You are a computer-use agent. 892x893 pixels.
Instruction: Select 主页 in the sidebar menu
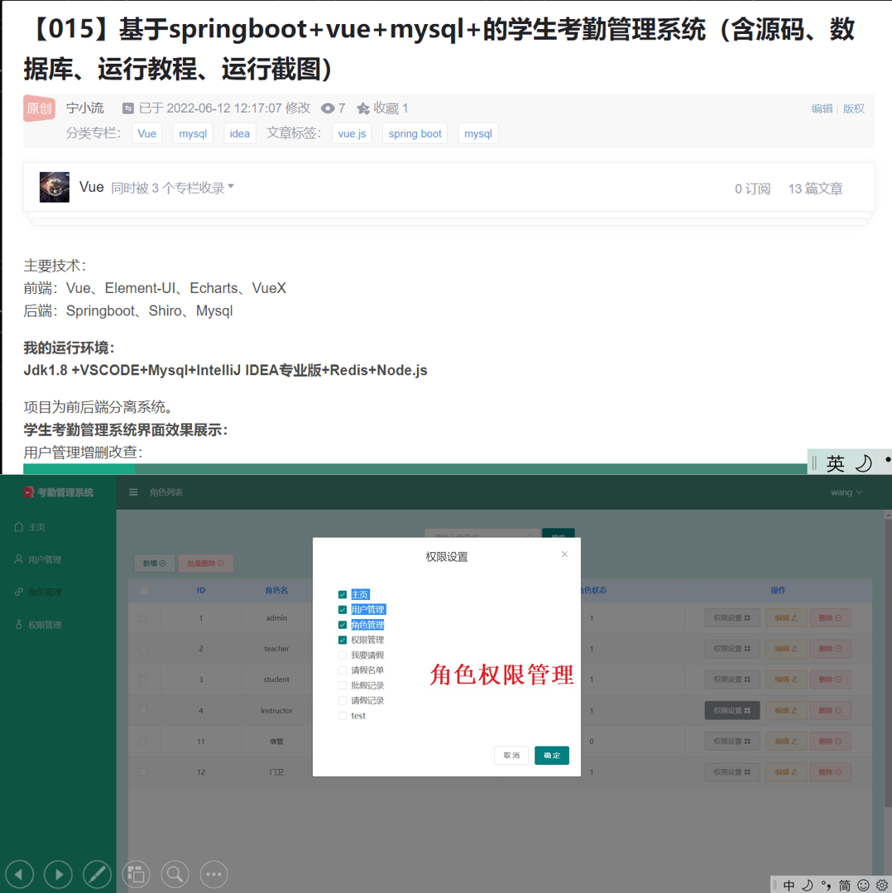pos(36,527)
